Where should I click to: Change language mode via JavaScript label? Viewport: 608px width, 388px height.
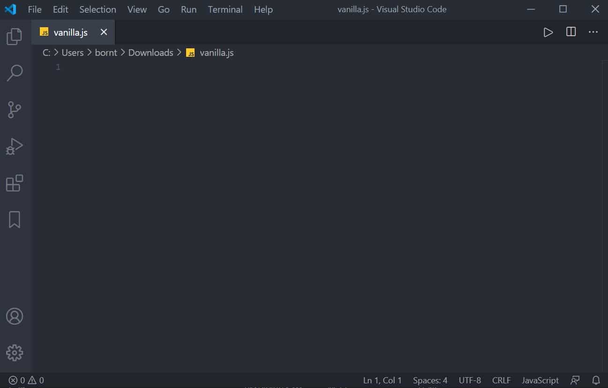(x=540, y=380)
